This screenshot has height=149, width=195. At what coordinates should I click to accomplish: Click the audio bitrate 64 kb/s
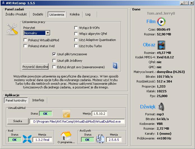[x=163, y=119]
